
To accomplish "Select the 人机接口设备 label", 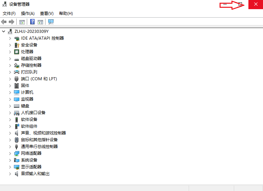I will point(33,113).
